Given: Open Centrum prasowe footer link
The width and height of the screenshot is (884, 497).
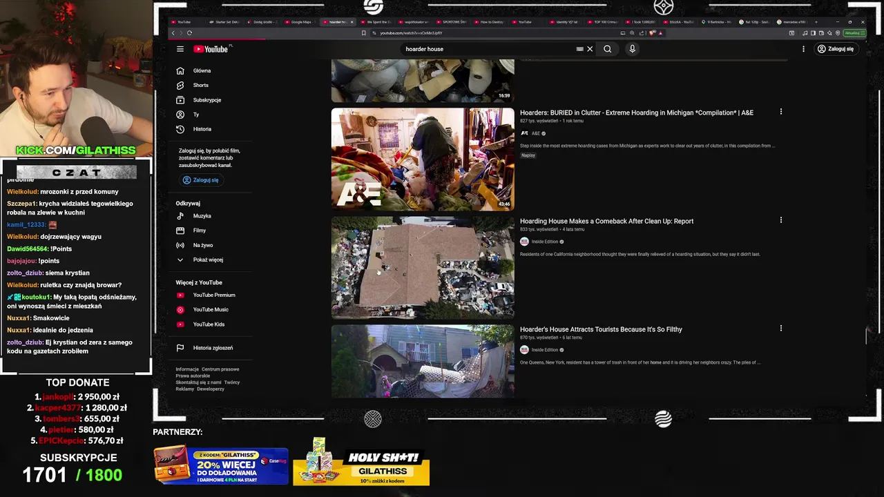Looking at the screenshot, I should [x=220, y=369].
